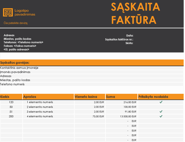Click the 'Suma' column header

[121, 97]
